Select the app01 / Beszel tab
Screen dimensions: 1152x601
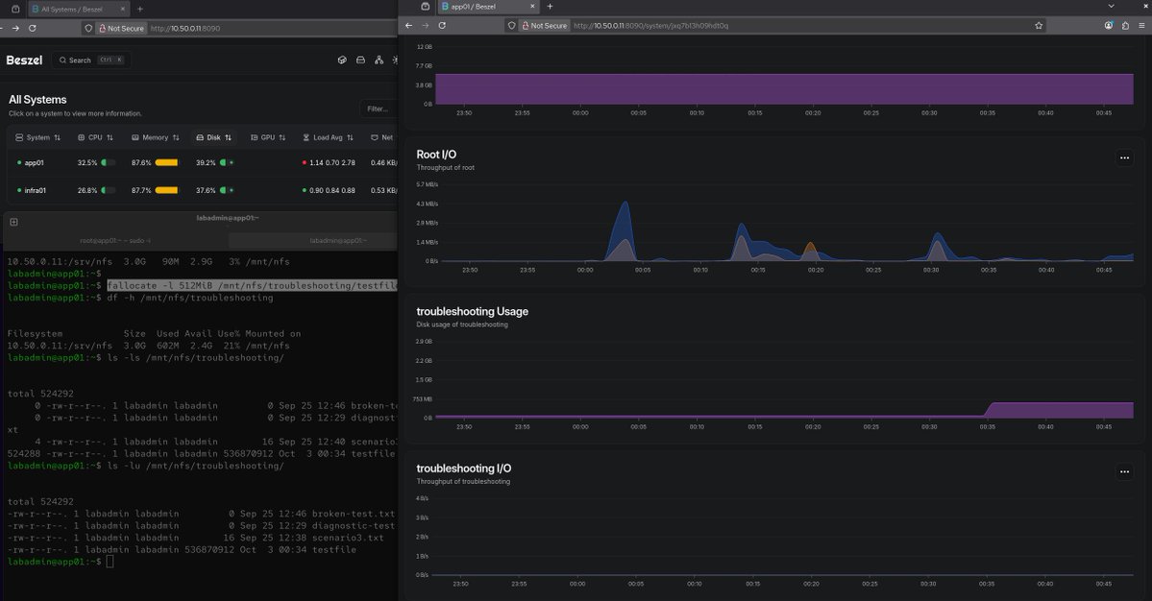coord(489,7)
